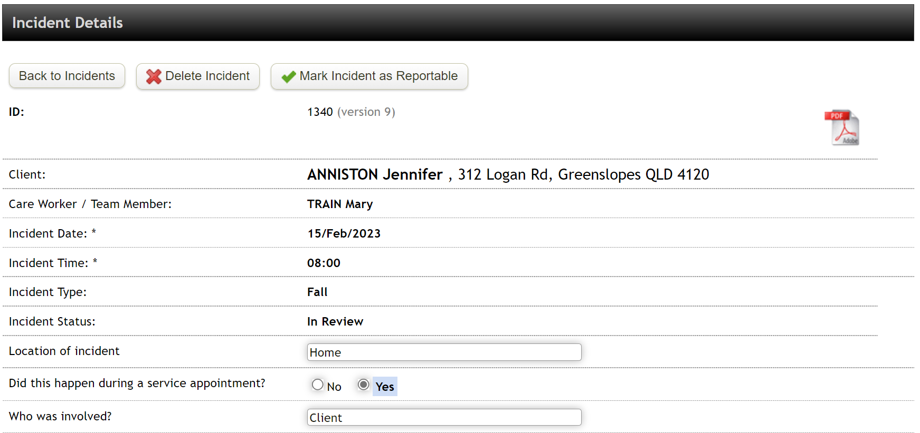Click the Client value in involvement field
Image resolution: width=920 pixels, height=433 pixels.
(x=325, y=417)
